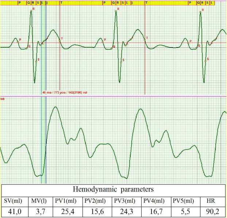Image resolution: width=227 pixels, height=218 pixels.
Task: Click the P wave marker of the second ECG cycle
Action: pyautogui.click(x=103, y=42)
